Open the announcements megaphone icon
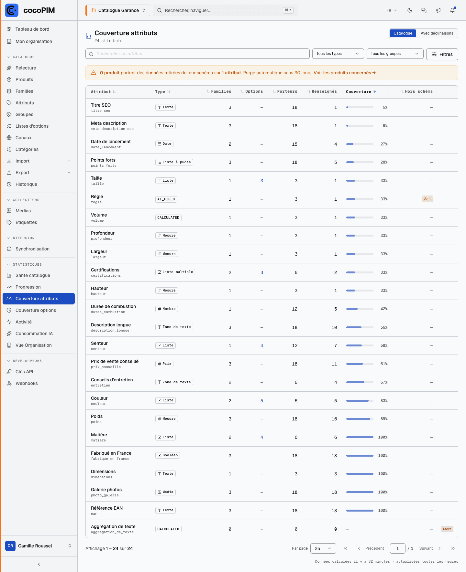Screen dimensions: 466x572 [438, 10]
